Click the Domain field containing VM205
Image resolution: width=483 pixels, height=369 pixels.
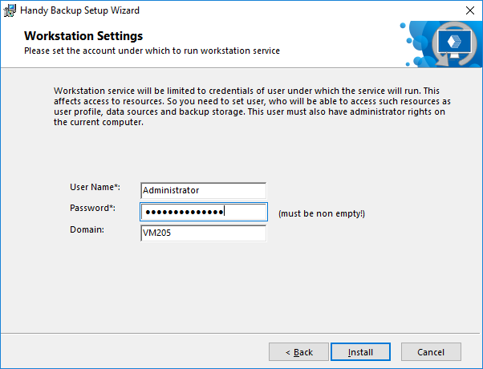tap(202, 233)
